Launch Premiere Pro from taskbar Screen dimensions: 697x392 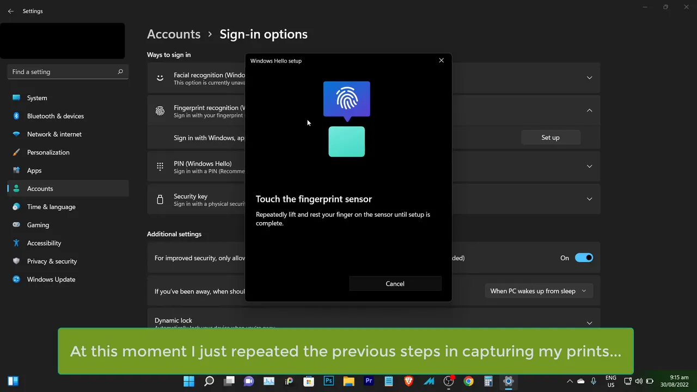[369, 381]
